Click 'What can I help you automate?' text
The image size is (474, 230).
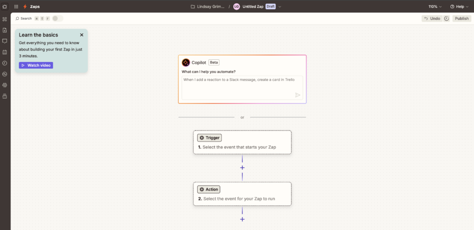209,72
